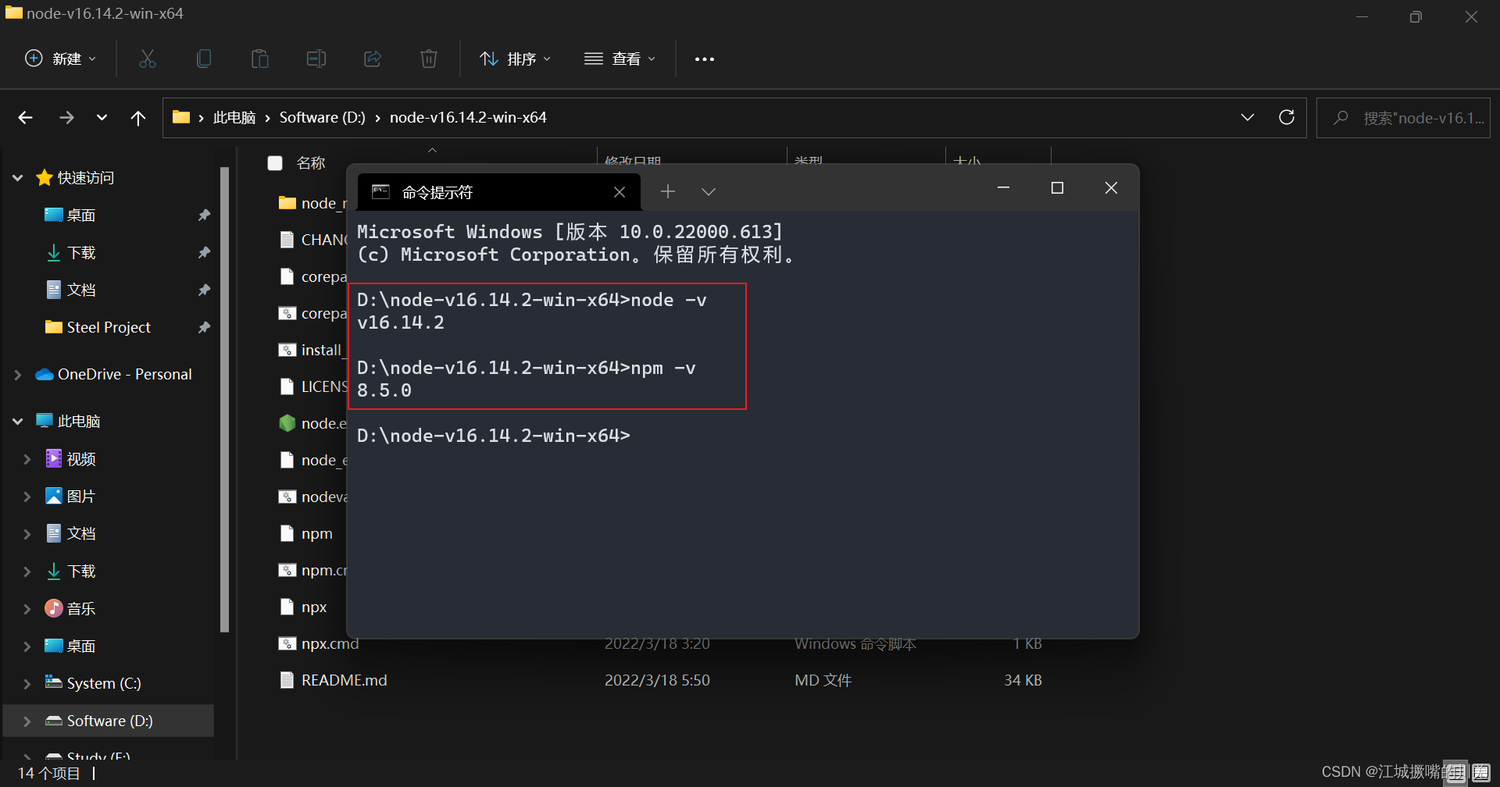1500x787 pixels.
Task: Click the Paste clipboard icon in toolbar
Action: tap(260, 59)
